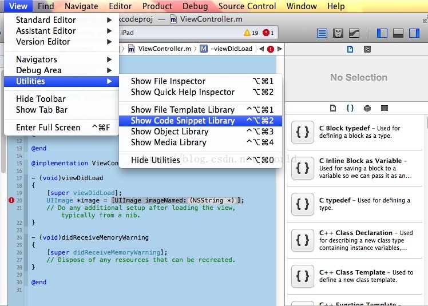The width and height of the screenshot is (428, 306).
Task: Enter full screen via window corner icon
Action: pyautogui.click(x=425, y=19)
